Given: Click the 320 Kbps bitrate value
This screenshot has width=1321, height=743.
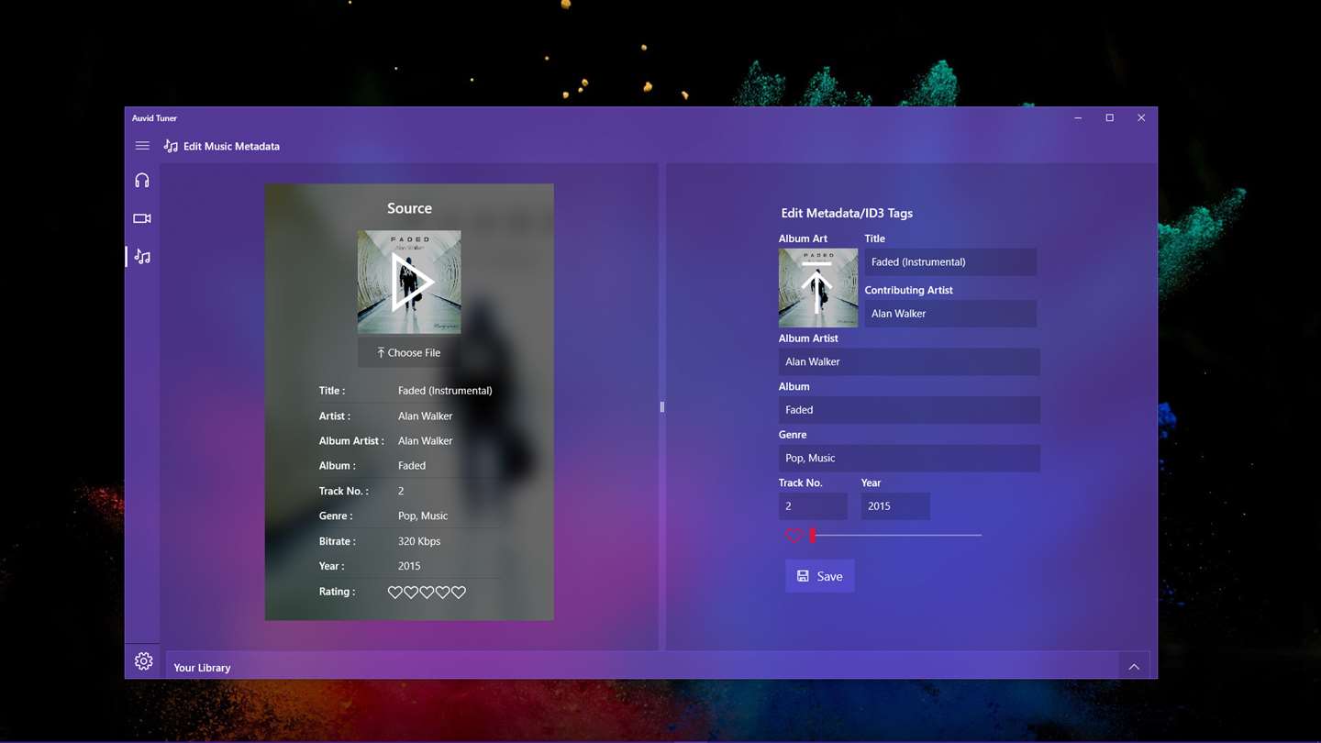Looking at the screenshot, I should tap(419, 541).
